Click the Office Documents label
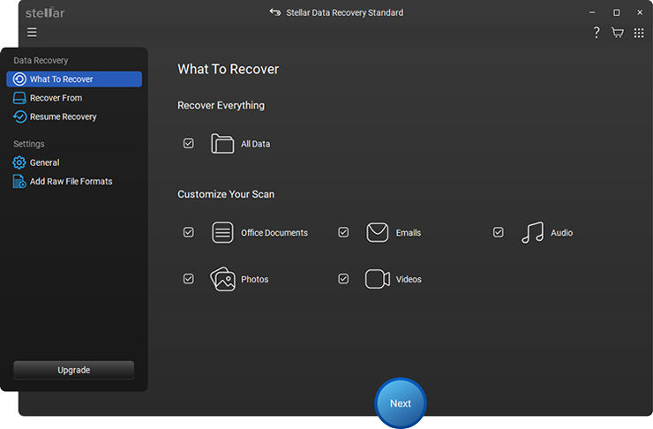This screenshot has height=429, width=653. pyautogui.click(x=274, y=233)
